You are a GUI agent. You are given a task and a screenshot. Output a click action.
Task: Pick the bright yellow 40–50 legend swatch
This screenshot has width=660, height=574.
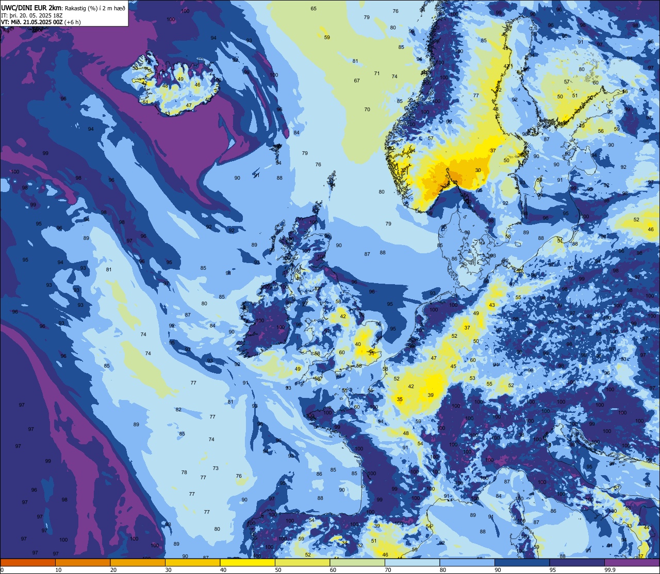click(247, 563)
